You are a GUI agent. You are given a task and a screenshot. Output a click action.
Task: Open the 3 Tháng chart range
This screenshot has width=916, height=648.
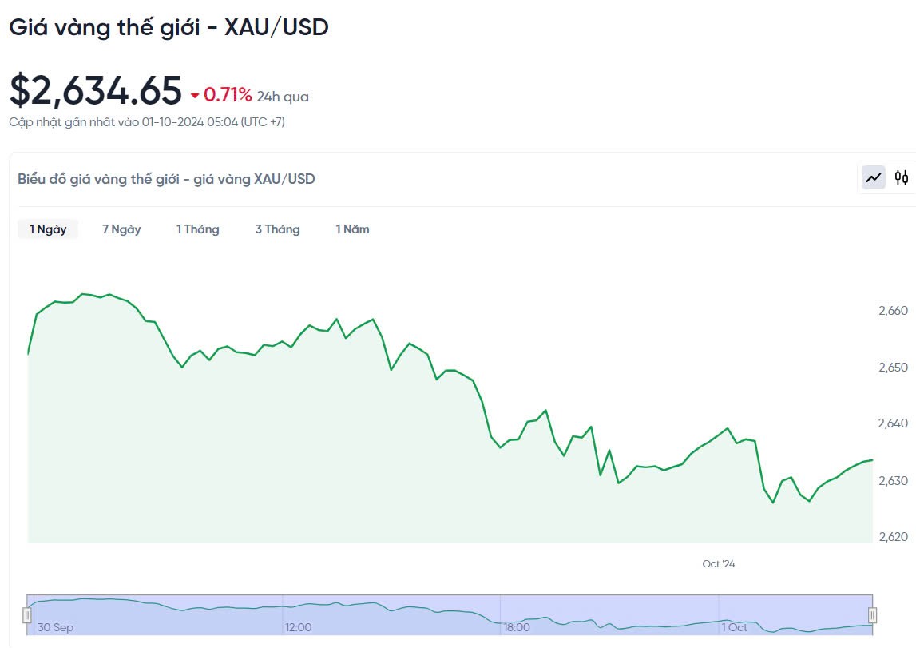coord(277,229)
